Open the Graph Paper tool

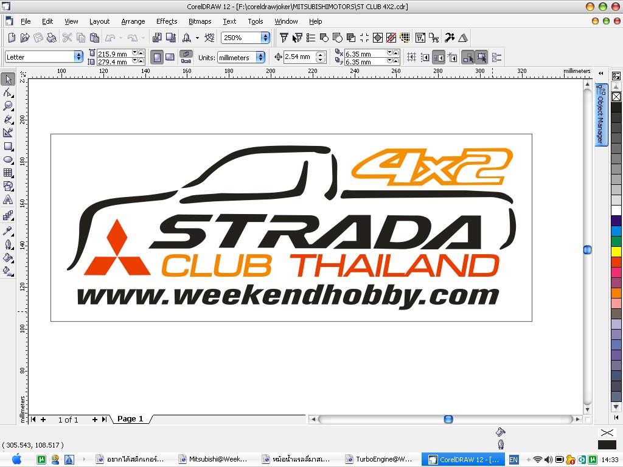coord(8,173)
